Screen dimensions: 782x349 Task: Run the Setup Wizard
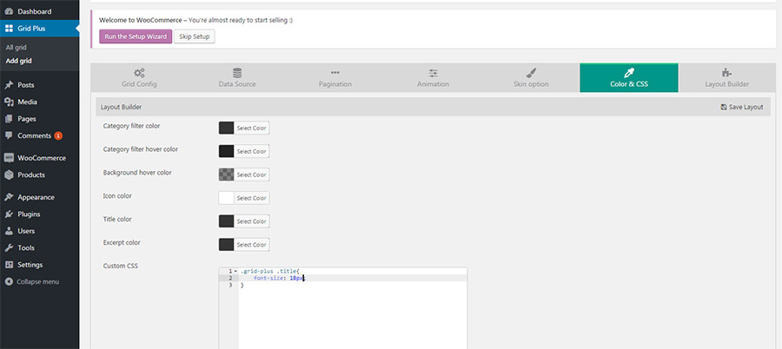tap(135, 36)
